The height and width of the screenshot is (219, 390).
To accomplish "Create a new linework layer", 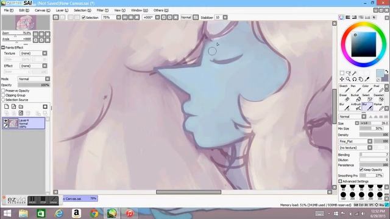I will tap(13, 106).
